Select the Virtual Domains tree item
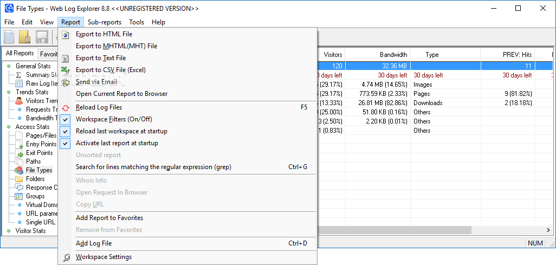 42,205
